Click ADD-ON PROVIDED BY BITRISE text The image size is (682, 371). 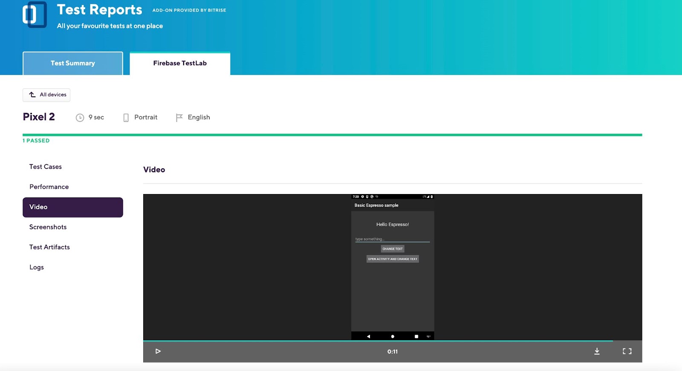click(x=189, y=10)
